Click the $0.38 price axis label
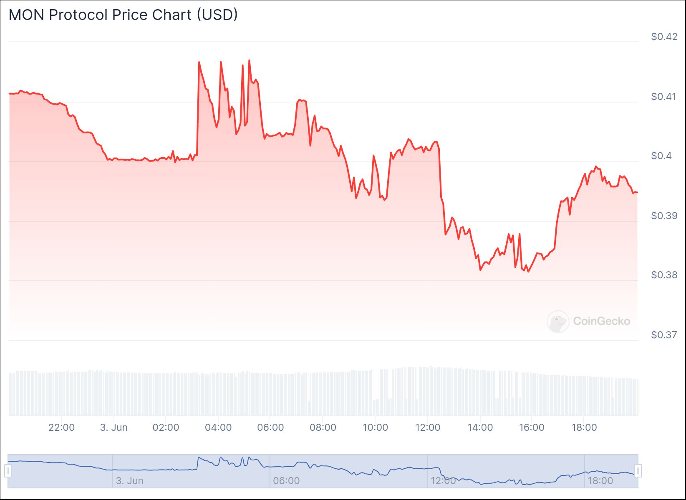 664,275
